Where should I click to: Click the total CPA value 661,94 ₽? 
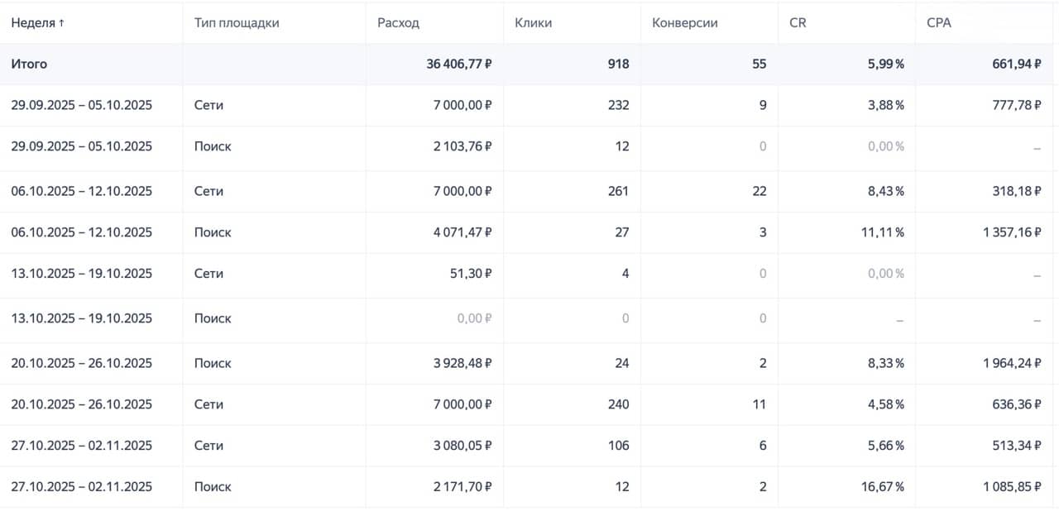pyautogui.click(x=1017, y=64)
